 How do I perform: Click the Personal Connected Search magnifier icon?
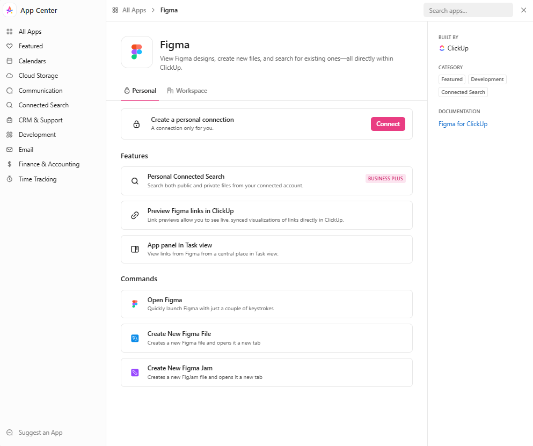point(135,181)
